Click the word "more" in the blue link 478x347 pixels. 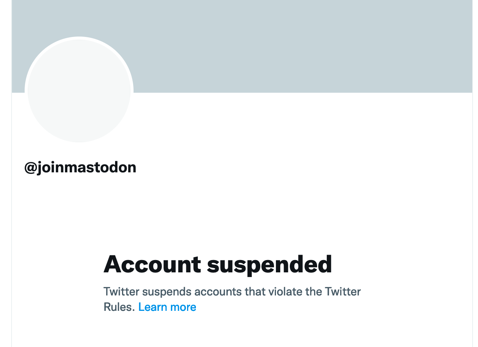[183, 307]
